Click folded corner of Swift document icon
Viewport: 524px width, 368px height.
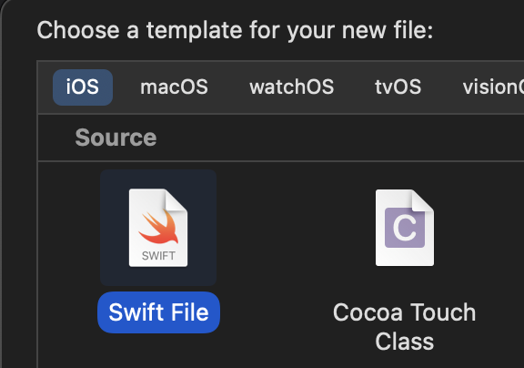pyautogui.click(x=176, y=200)
